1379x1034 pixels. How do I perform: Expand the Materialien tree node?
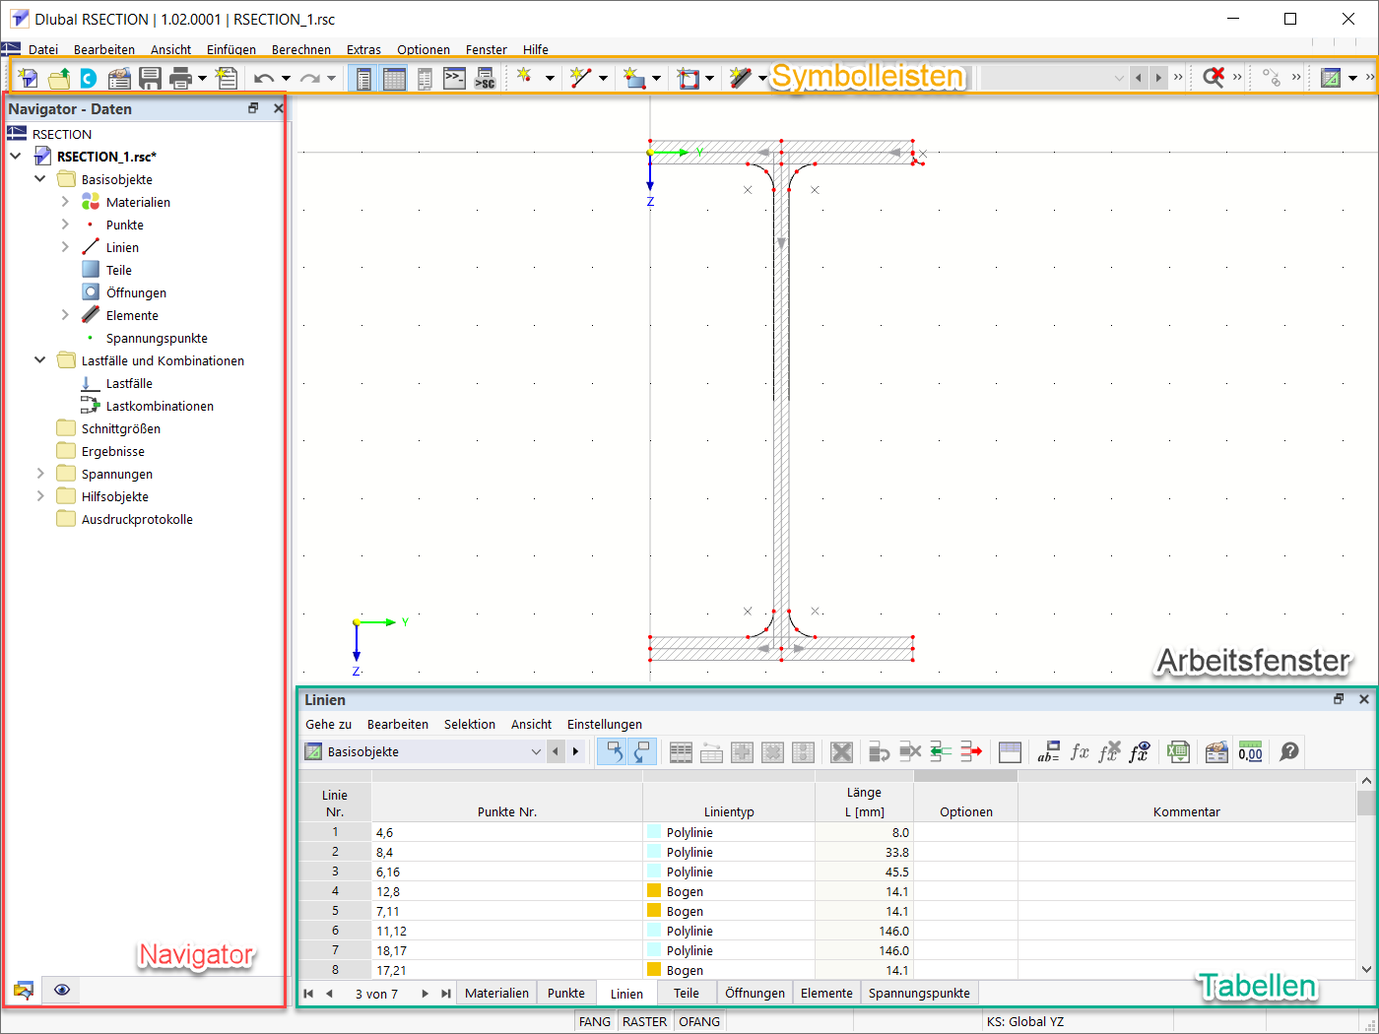65,202
